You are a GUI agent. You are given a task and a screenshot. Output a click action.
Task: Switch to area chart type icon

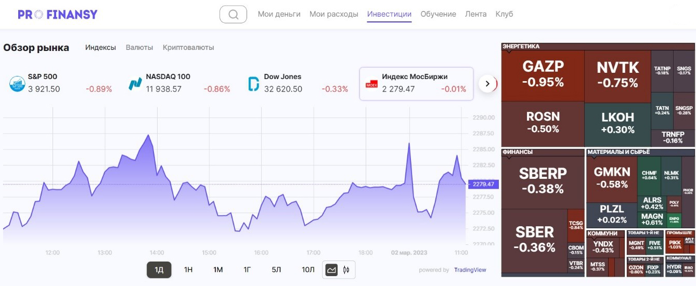(x=331, y=270)
